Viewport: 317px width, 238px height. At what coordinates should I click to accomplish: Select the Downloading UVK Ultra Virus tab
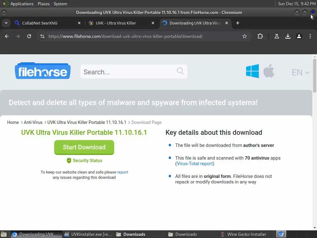tap(195, 23)
